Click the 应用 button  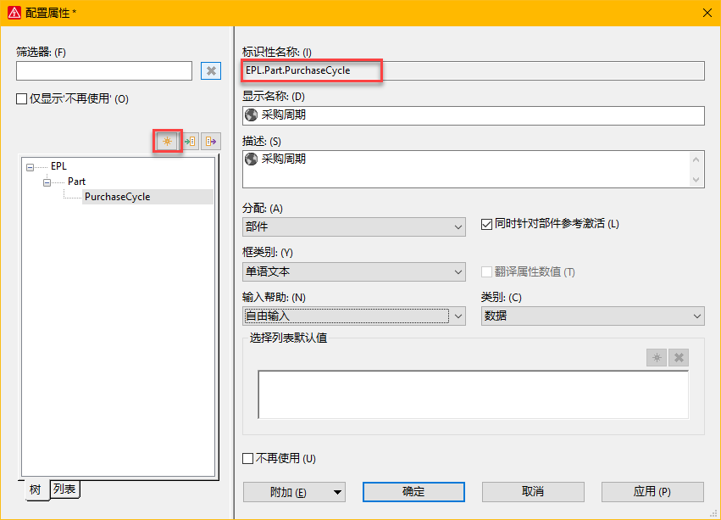pos(652,492)
